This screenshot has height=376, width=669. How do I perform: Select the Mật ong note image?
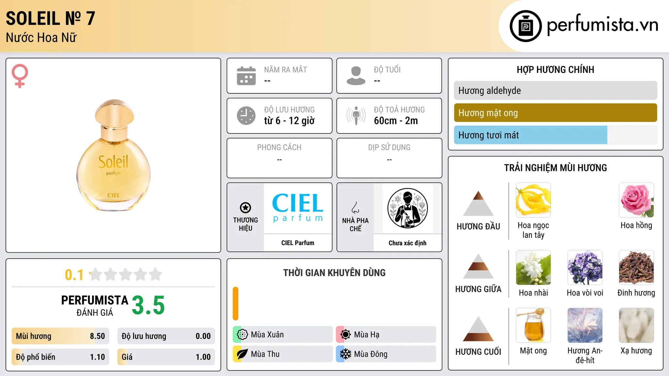click(x=533, y=325)
